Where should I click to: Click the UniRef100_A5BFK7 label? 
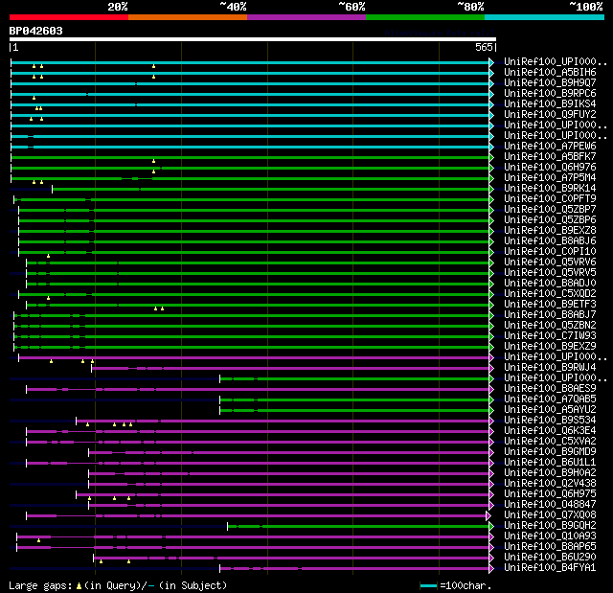550,157
